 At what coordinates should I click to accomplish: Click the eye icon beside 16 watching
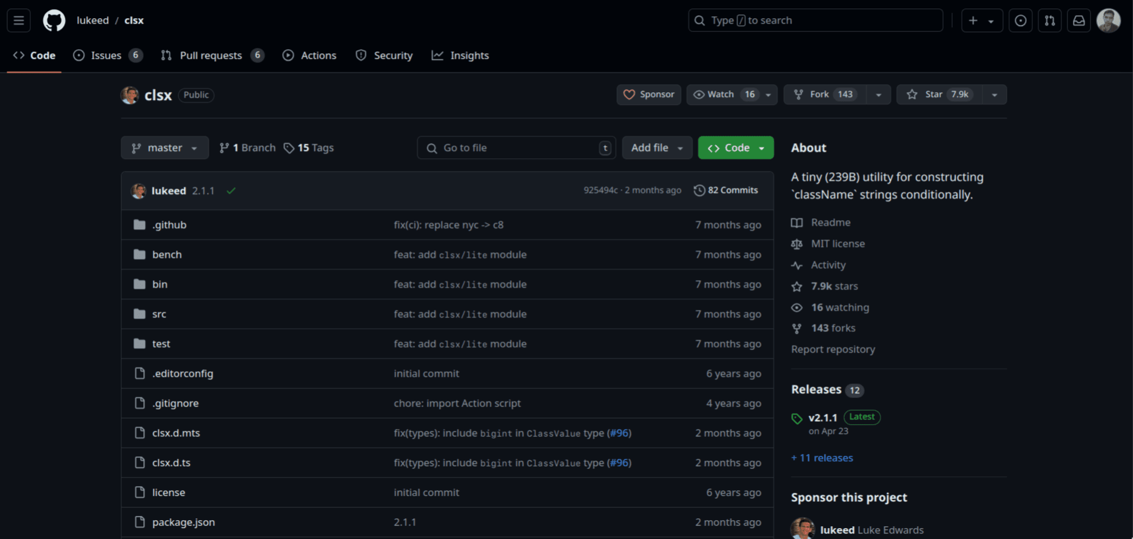coord(797,307)
